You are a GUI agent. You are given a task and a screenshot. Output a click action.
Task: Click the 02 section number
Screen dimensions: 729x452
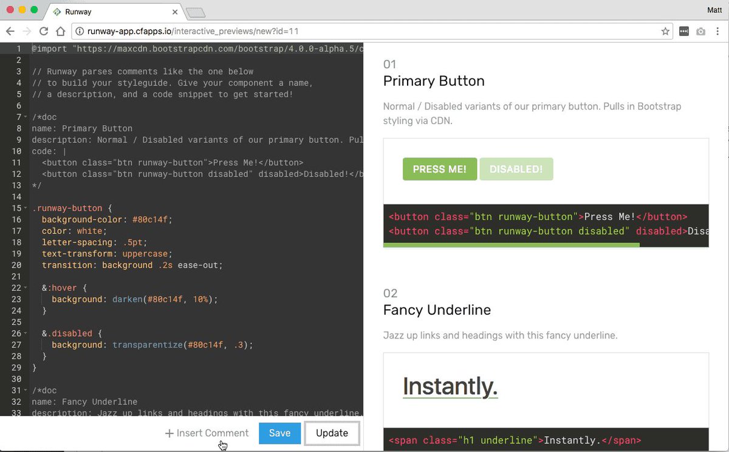click(x=390, y=293)
